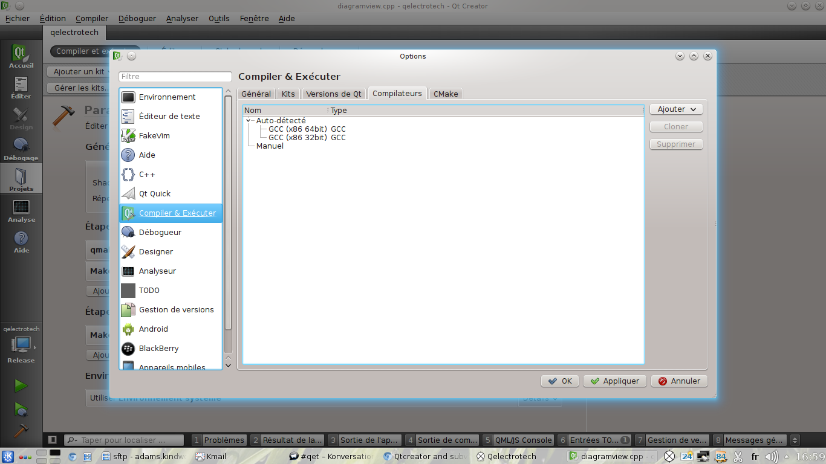Open the Ajouter compiler dropdown

676,109
